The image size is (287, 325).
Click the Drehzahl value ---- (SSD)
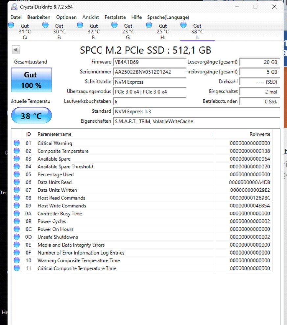click(260, 82)
